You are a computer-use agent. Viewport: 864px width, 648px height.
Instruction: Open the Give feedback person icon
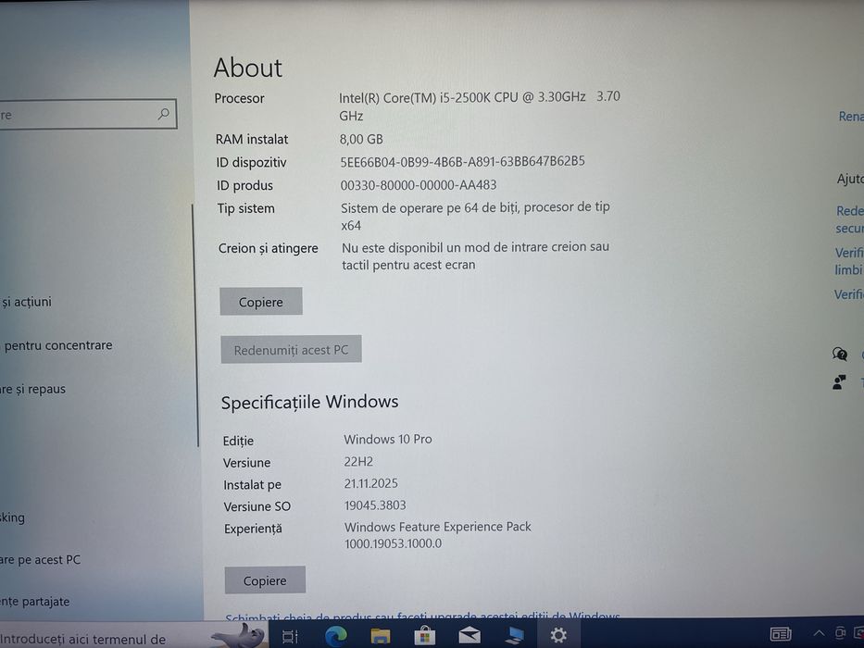coord(839,381)
